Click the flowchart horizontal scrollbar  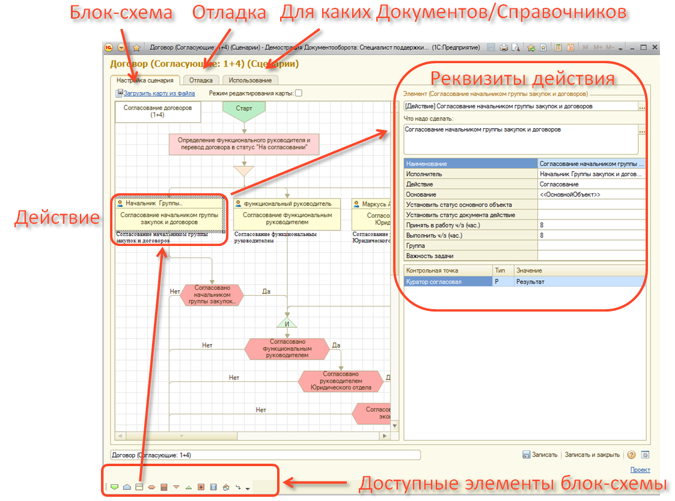(x=252, y=436)
